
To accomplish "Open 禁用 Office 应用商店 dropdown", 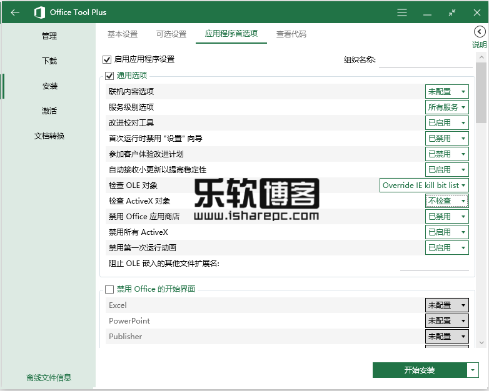I will tap(447, 217).
